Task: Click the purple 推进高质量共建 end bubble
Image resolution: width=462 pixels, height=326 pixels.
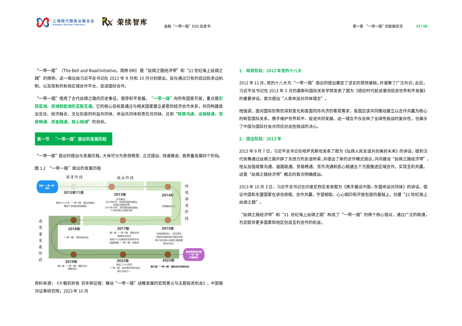Action: pyautogui.click(x=193, y=255)
